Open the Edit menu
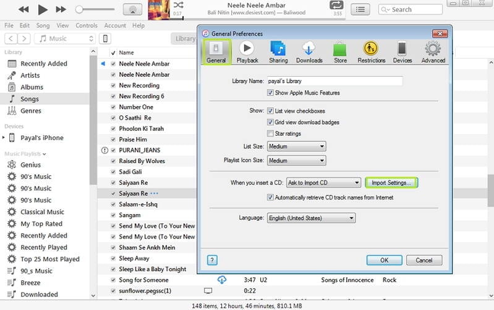 coord(25,25)
